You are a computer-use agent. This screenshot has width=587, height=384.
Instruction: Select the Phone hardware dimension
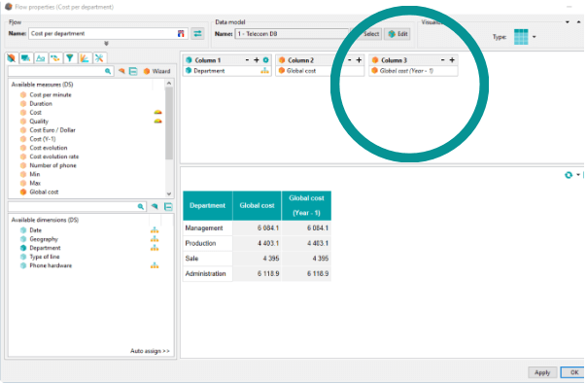point(51,265)
